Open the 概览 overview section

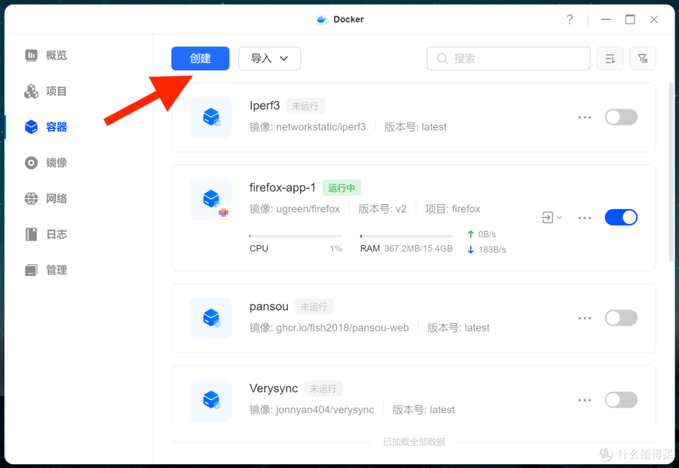pos(46,55)
